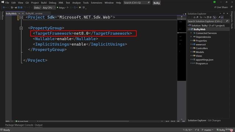Open the Analyze menu
This screenshot has height=132, width=235.
point(76,3)
